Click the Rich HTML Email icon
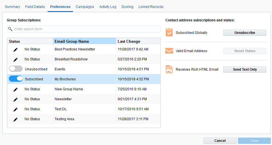This screenshot has height=145, width=272. coord(169,69)
